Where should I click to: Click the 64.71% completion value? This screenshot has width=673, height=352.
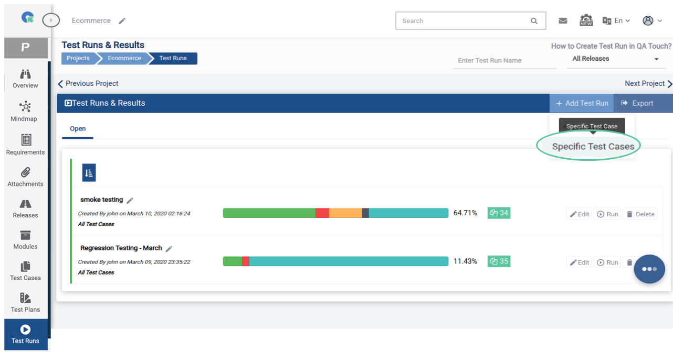pyautogui.click(x=466, y=213)
